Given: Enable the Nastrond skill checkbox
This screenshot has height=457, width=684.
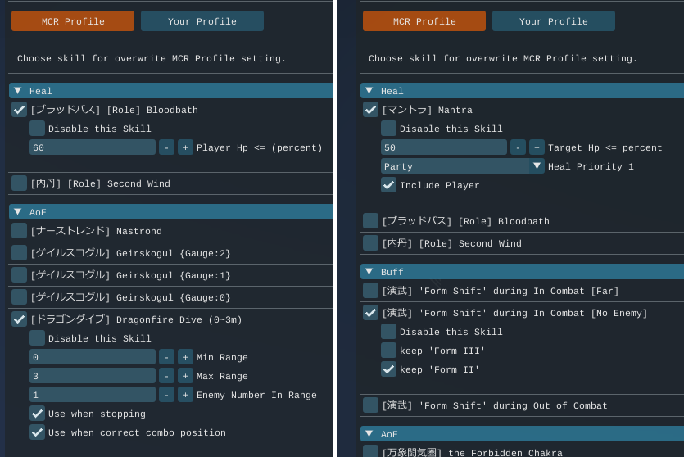Looking at the screenshot, I should click(19, 231).
